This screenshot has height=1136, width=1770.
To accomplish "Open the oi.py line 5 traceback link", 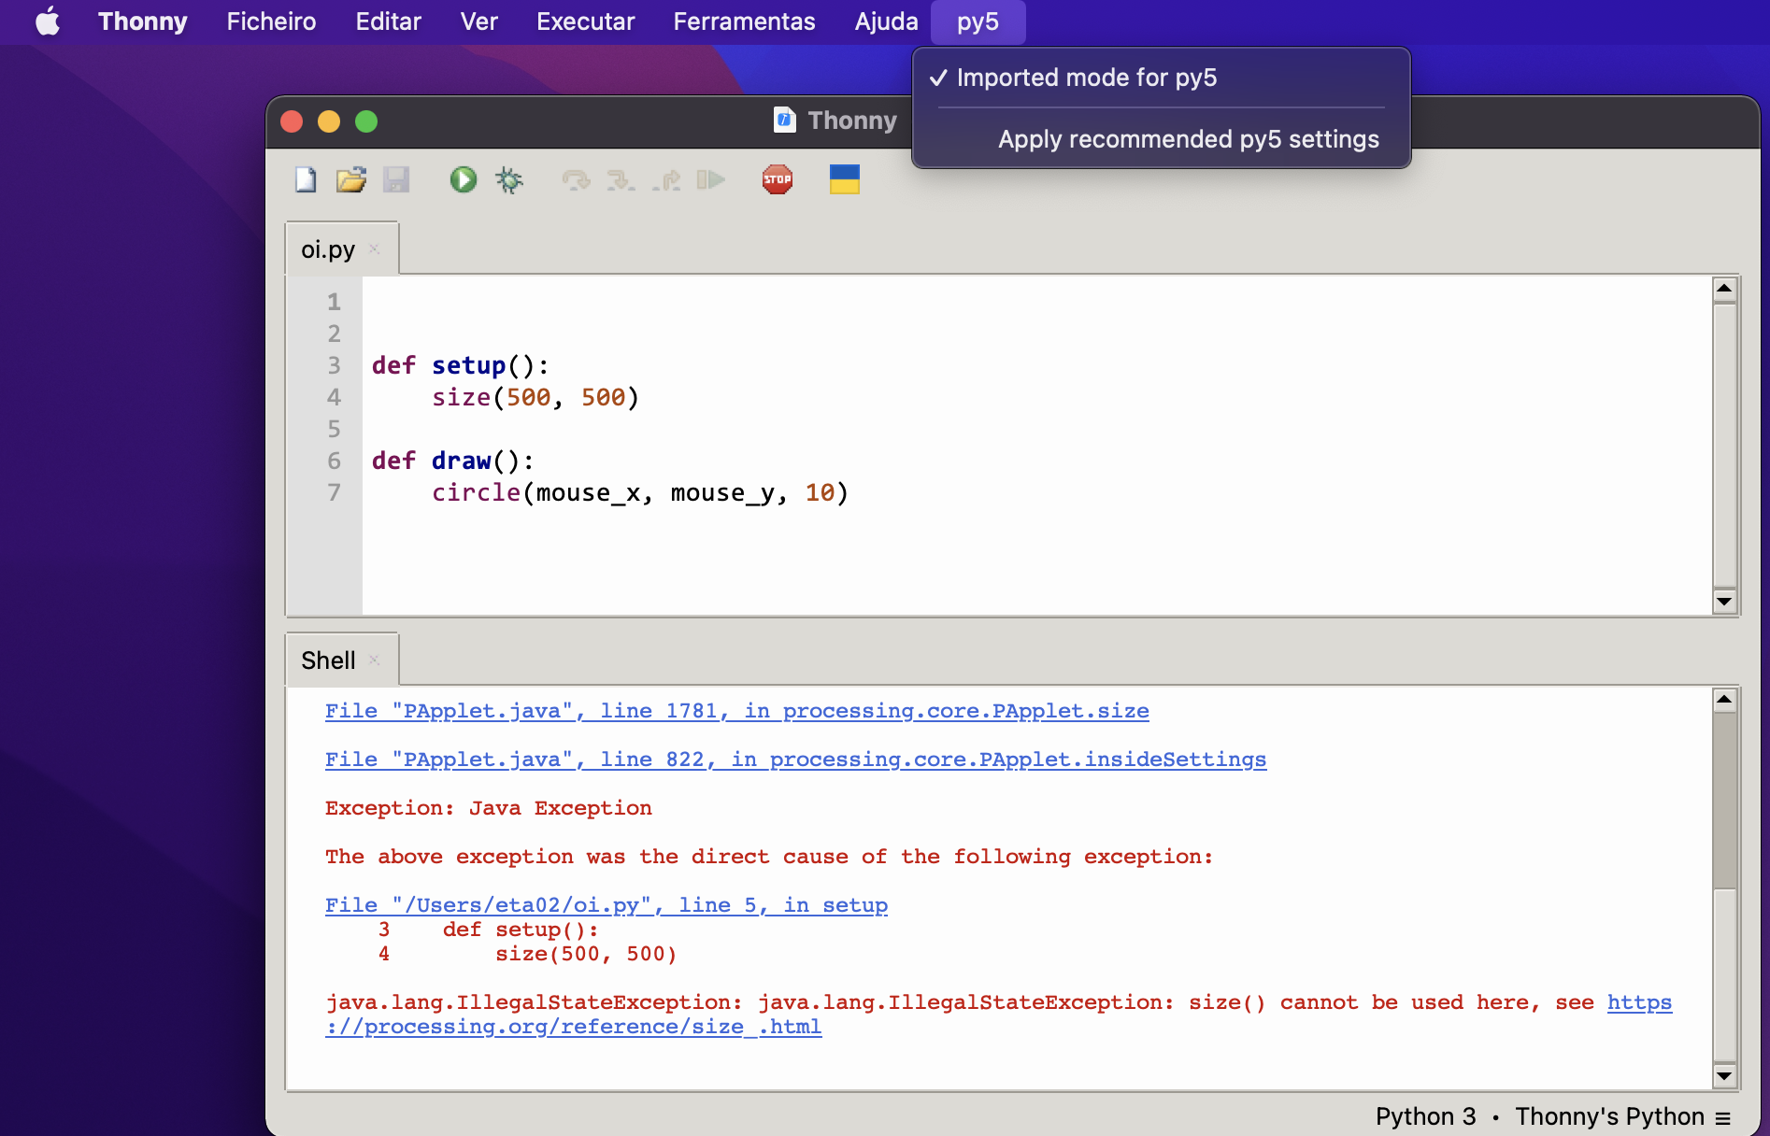I will [606, 904].
